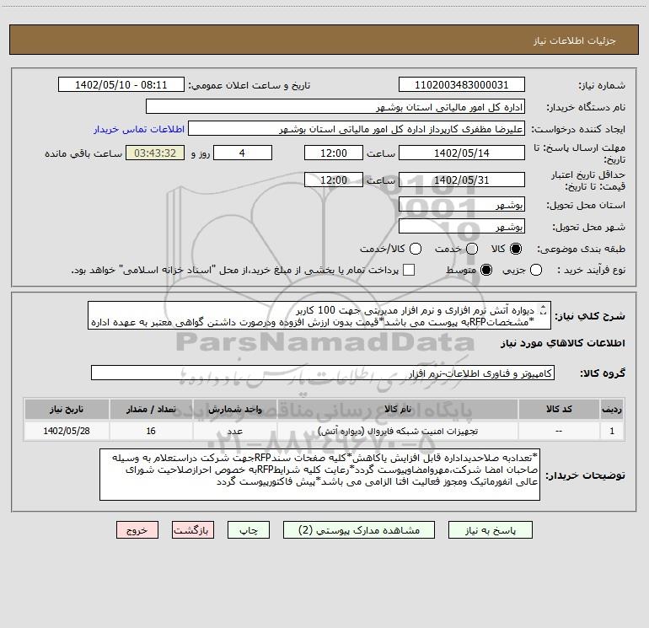Click the پاسخ به نیاز button
Screen dimensions: 649x628
490,530
